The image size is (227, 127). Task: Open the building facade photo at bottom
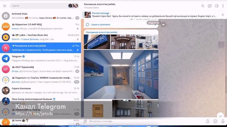[135, 108]
